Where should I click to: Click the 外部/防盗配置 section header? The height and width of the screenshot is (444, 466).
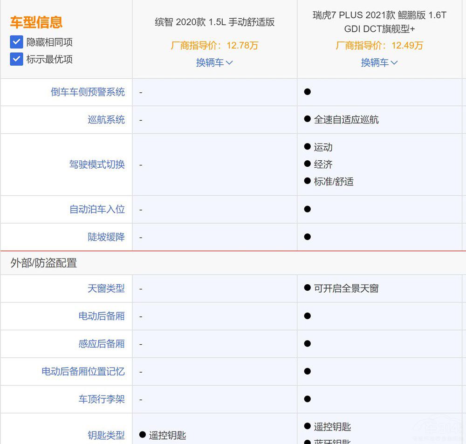(x=44, y=263)
